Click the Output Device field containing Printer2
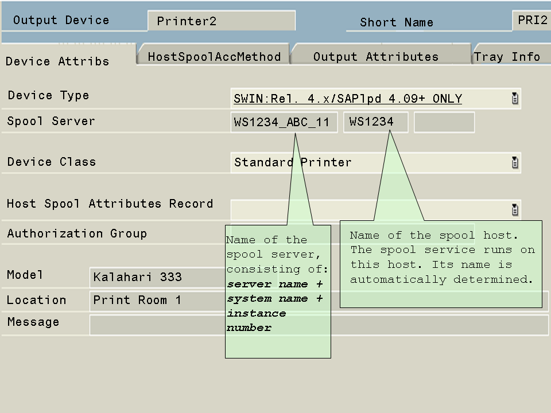 [221, 21]
